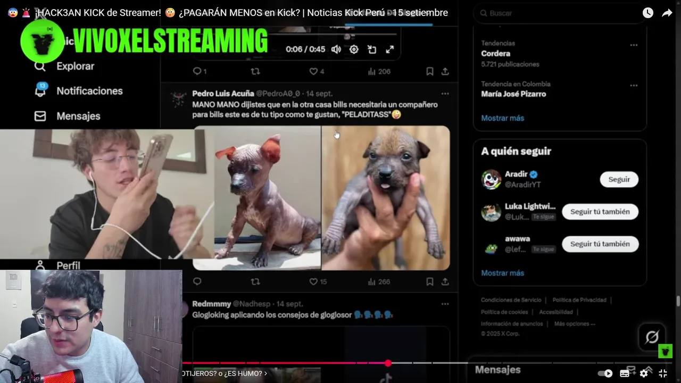
Task: Bookmark the top tweet with 206 views
Action: click(x=429, y=71)
